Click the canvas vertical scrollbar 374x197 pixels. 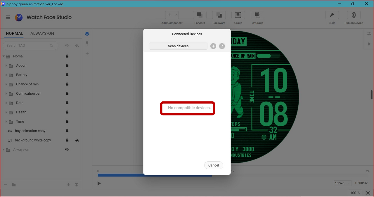pos(372,95)
